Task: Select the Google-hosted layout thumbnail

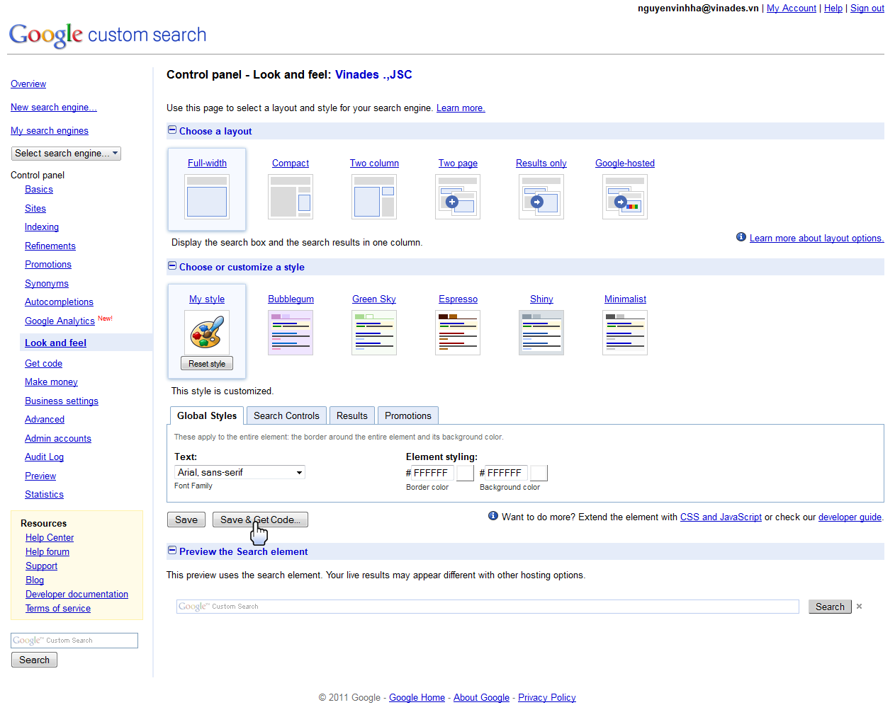Action: pos(625,197)
